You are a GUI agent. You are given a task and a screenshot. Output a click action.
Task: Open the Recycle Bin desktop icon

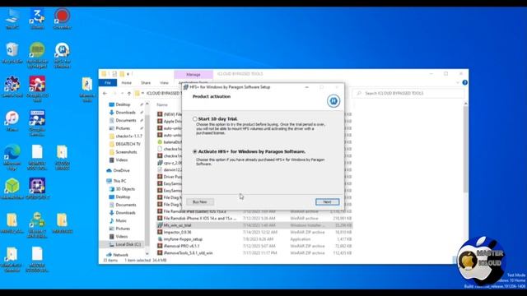pos(12,53)
